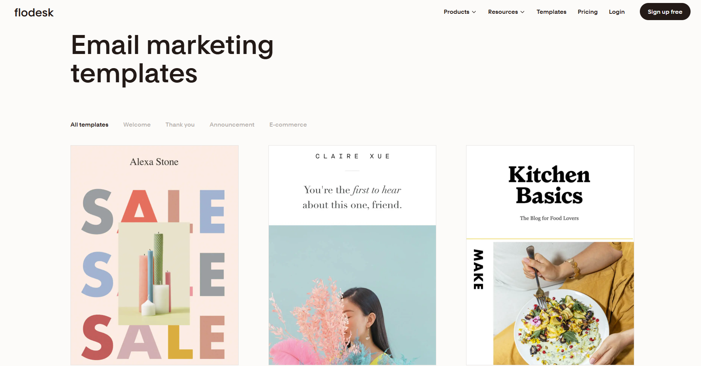
Task: Filter by E-commerce templates
Action: tap(288, 125)
